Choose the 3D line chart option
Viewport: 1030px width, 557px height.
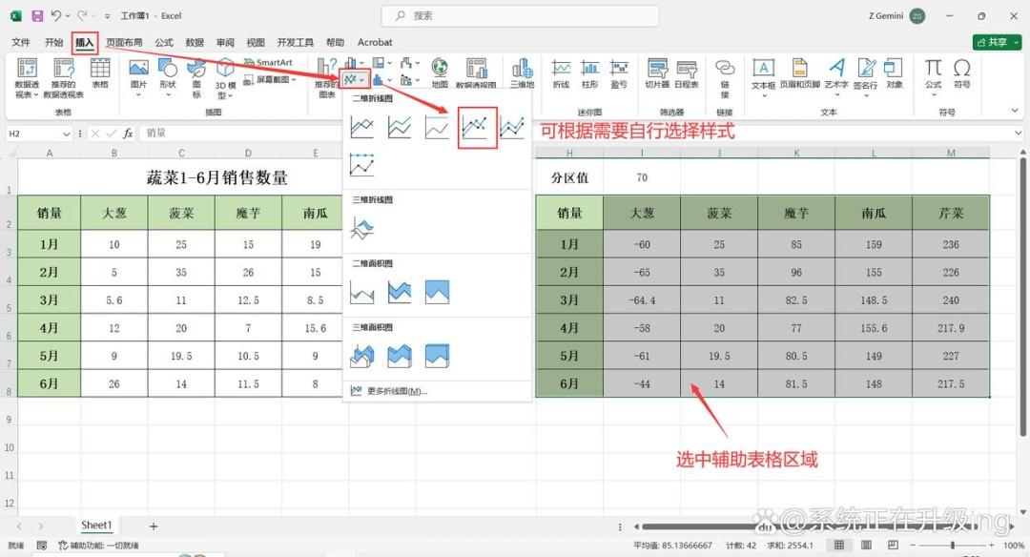click(x=362, y=228)
